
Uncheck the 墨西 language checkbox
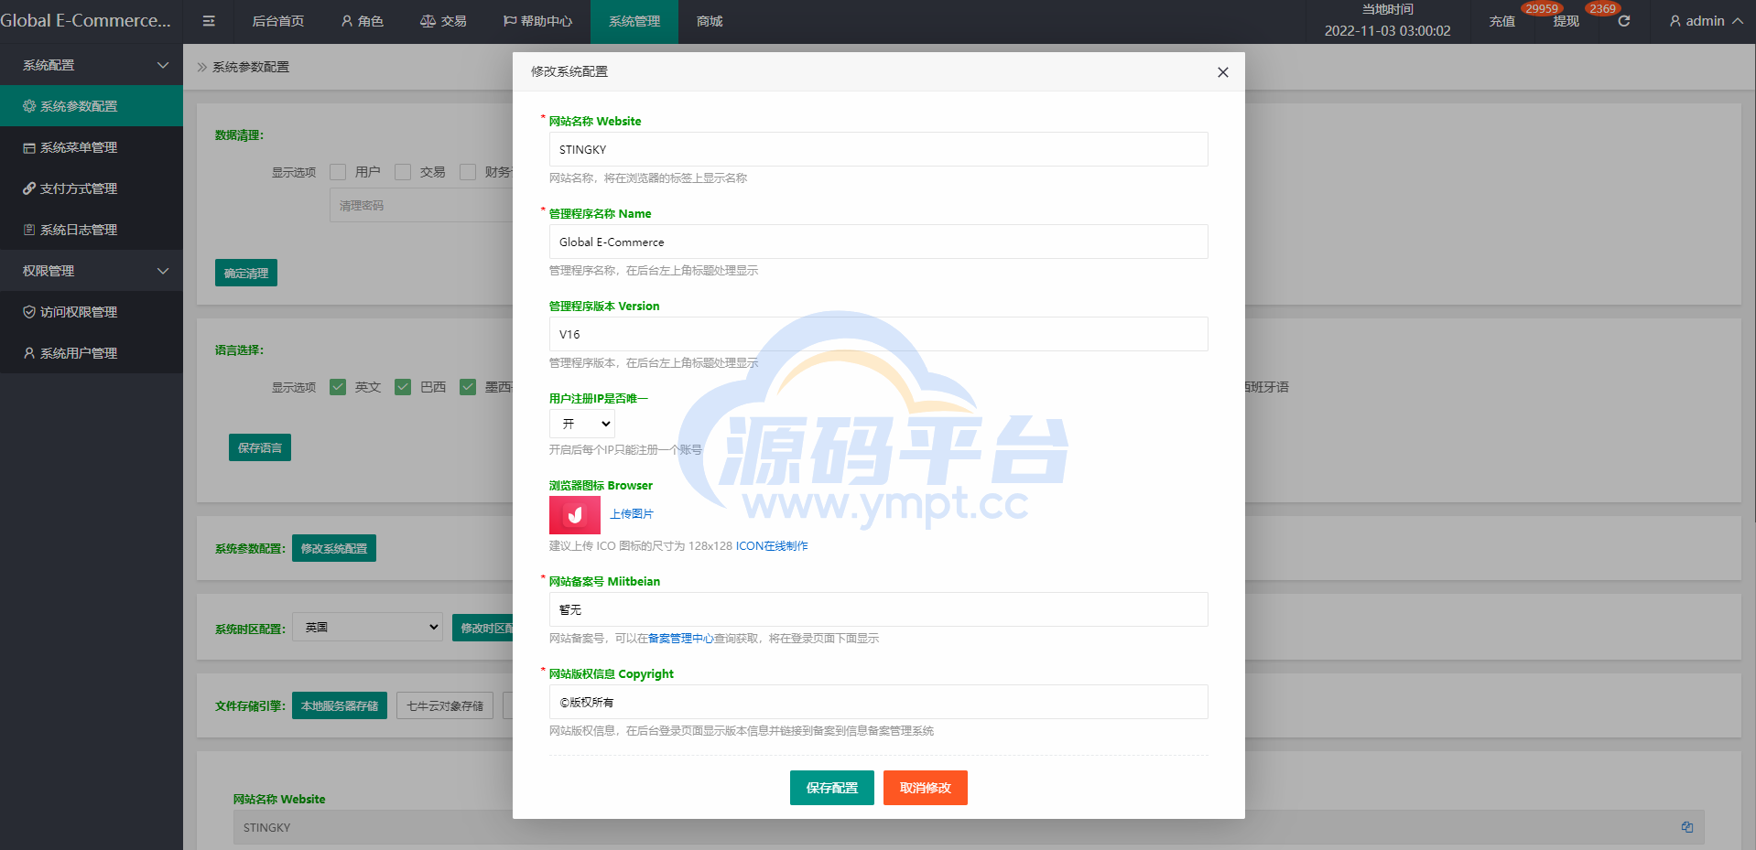click(x=468, y=387)
